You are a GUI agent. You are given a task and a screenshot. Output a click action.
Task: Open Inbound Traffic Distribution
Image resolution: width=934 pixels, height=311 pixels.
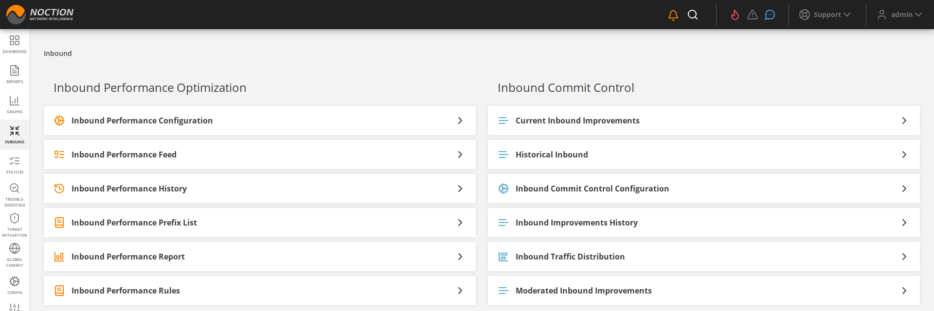570,257
